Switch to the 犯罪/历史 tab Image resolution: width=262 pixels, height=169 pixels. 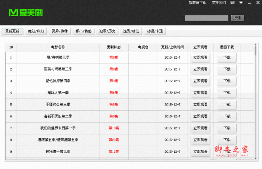[x=107, y=31]
